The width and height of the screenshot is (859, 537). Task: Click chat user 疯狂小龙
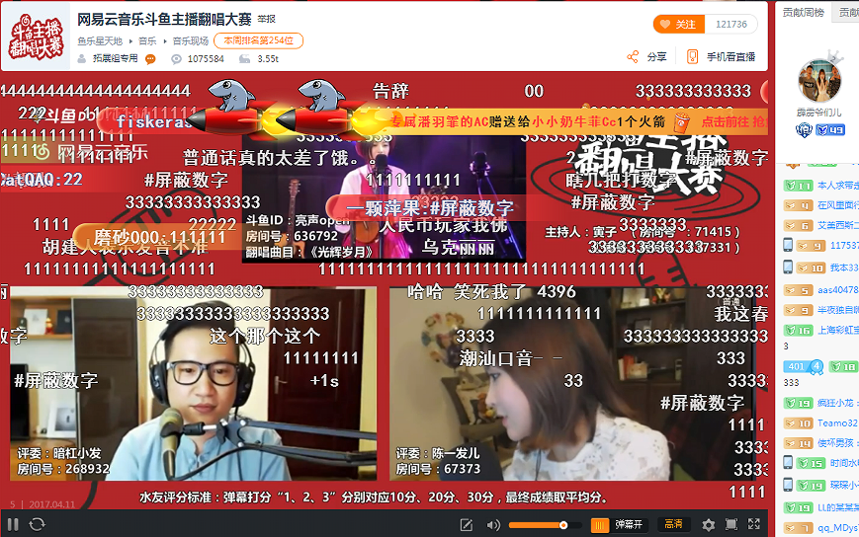pyautogui.click(x=836, y=403)
